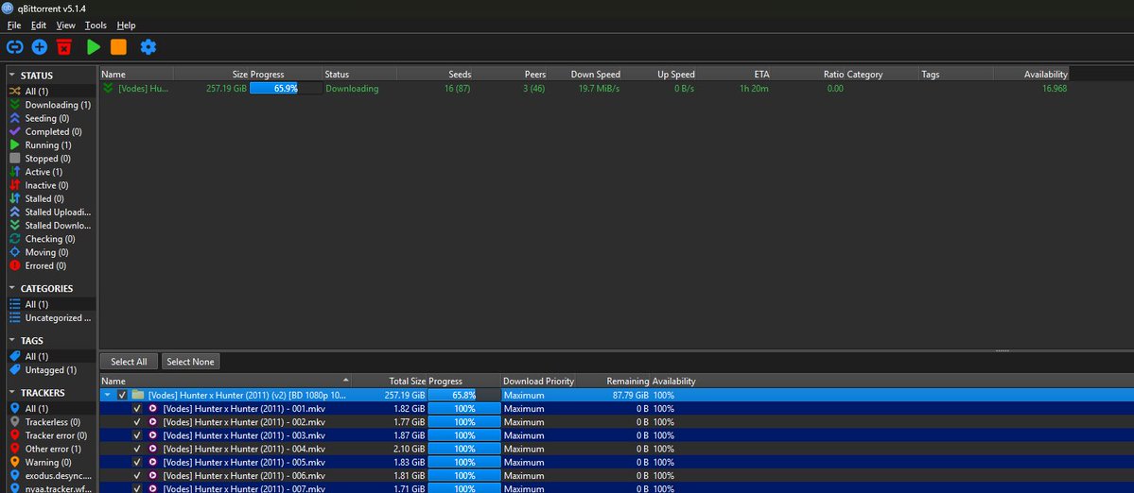
Task: Click the Select None button
Action: [x=191, y=362]
